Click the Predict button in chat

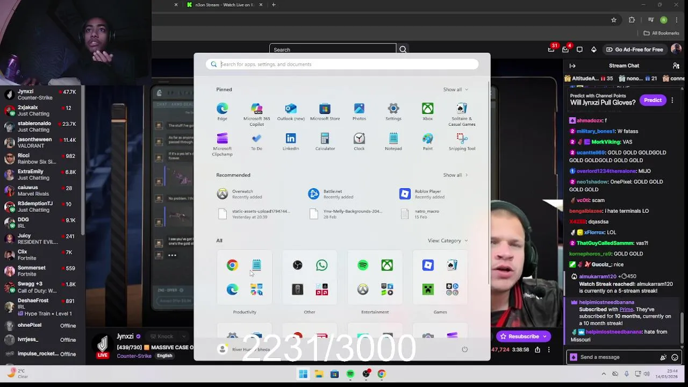click(653, 100)
